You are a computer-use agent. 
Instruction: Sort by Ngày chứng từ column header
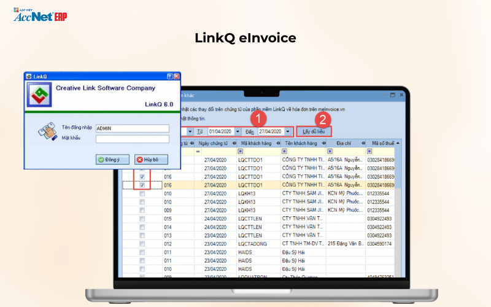[213, 143]
